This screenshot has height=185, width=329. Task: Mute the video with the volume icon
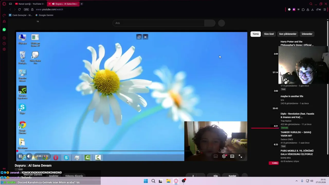tap(29, 156)
